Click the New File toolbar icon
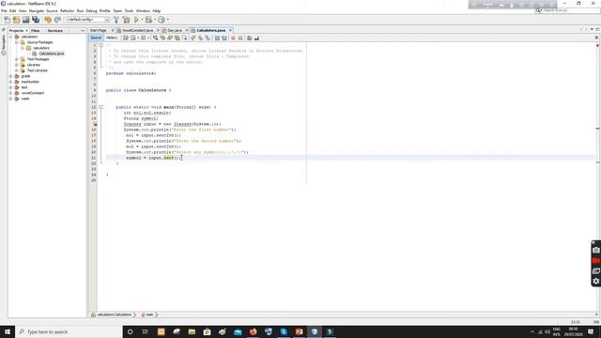The height and width of the screenshot is (338, 601). tap(8, 20)
